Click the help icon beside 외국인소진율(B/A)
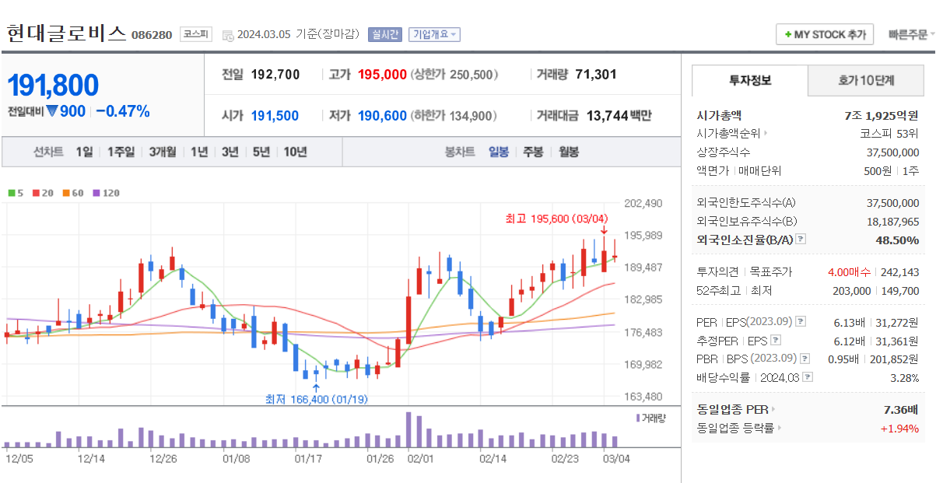This screenshot has width=936, height=483. 801,240
